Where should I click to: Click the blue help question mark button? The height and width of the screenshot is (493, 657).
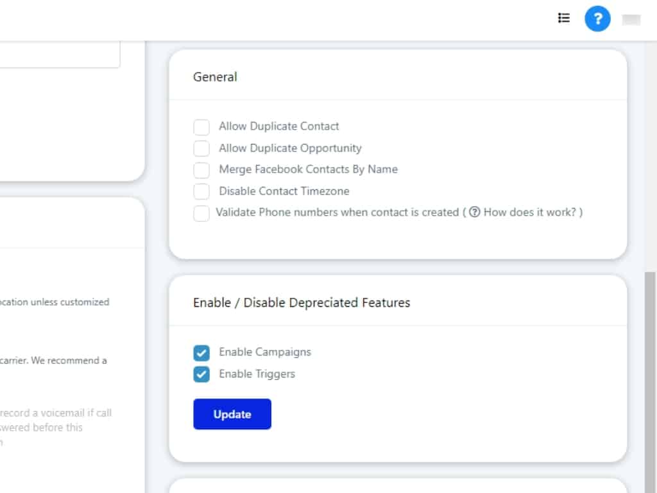coord(597,19)
